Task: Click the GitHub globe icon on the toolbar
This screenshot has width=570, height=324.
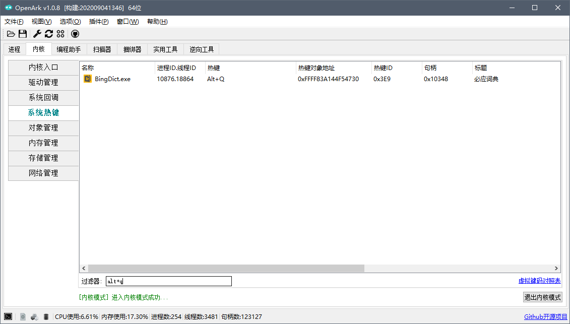Action: coord(75,34)
